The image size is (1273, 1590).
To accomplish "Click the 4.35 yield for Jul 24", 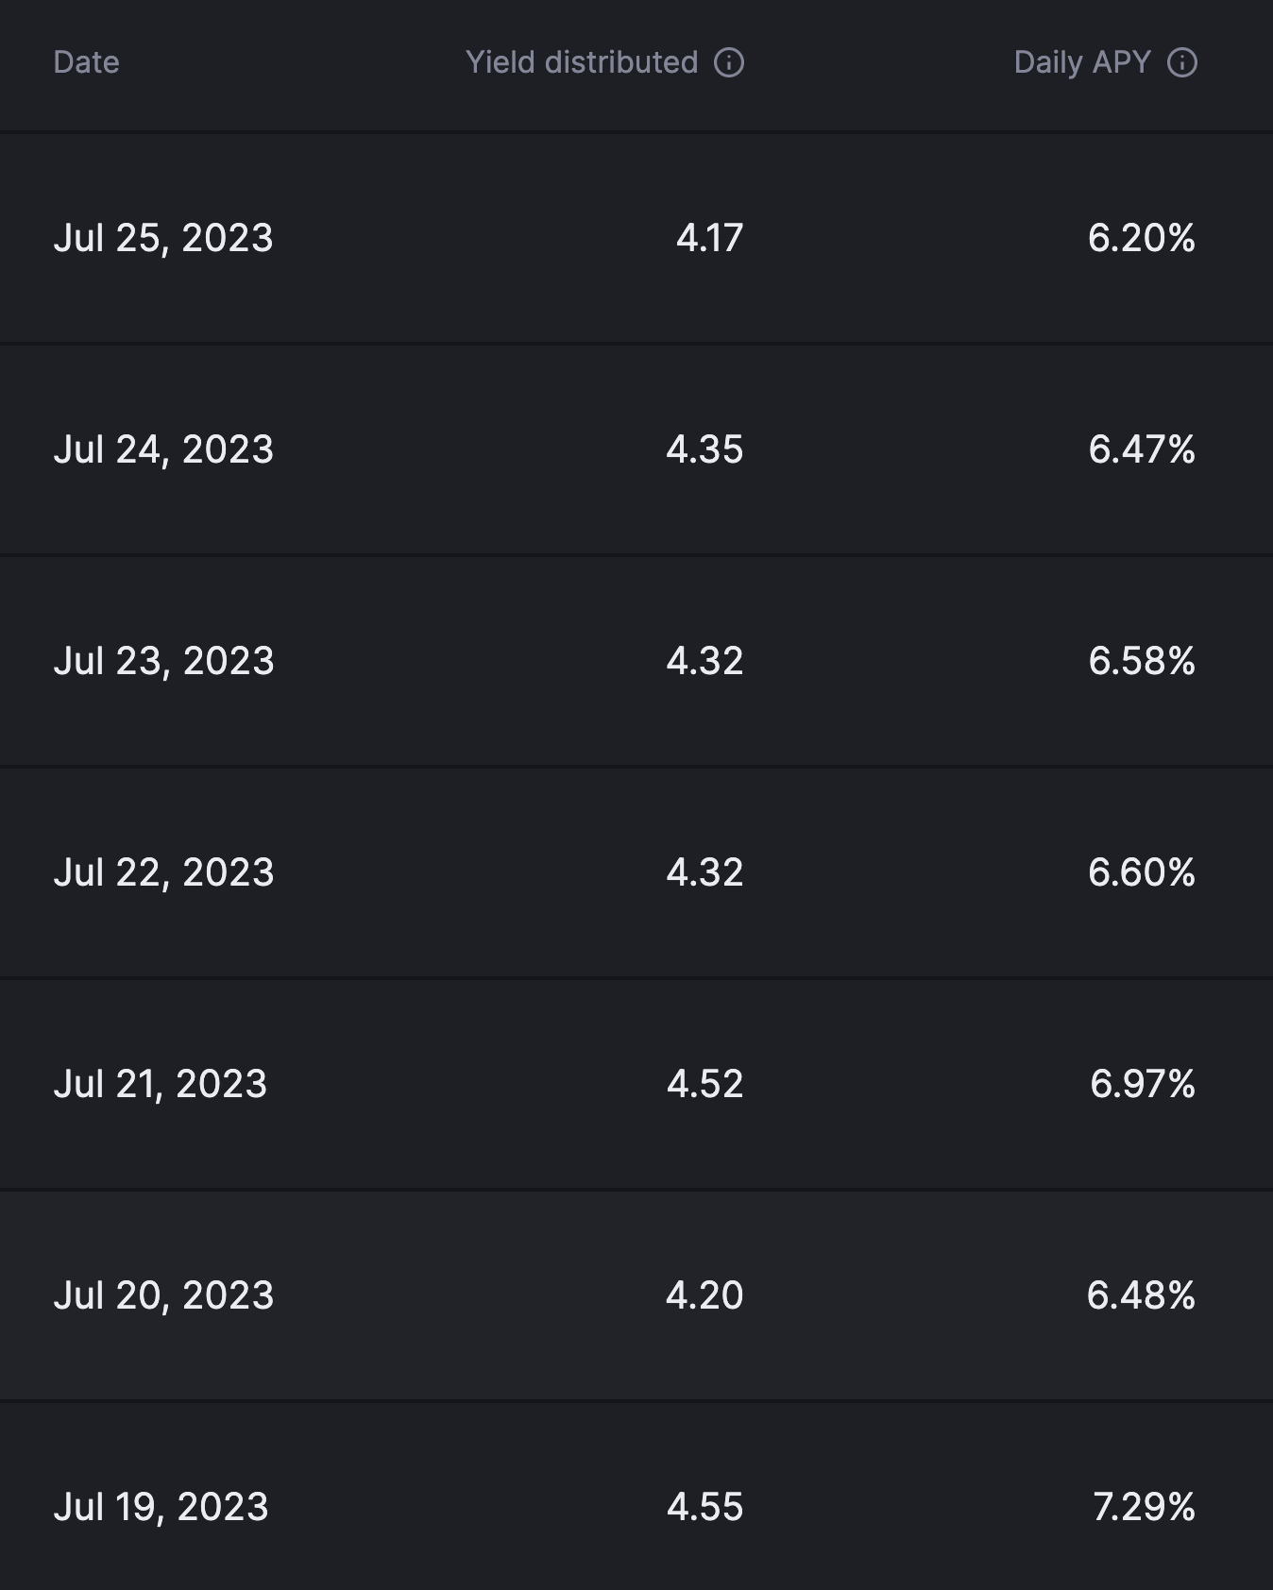I will pos(706,449).
